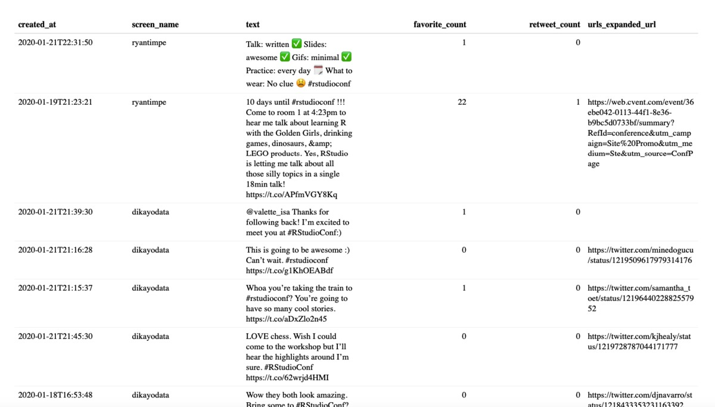Select favorite count 22 cell
Image resolution: width=715 pixels, height=407 pixels.
tap(462, 102)
